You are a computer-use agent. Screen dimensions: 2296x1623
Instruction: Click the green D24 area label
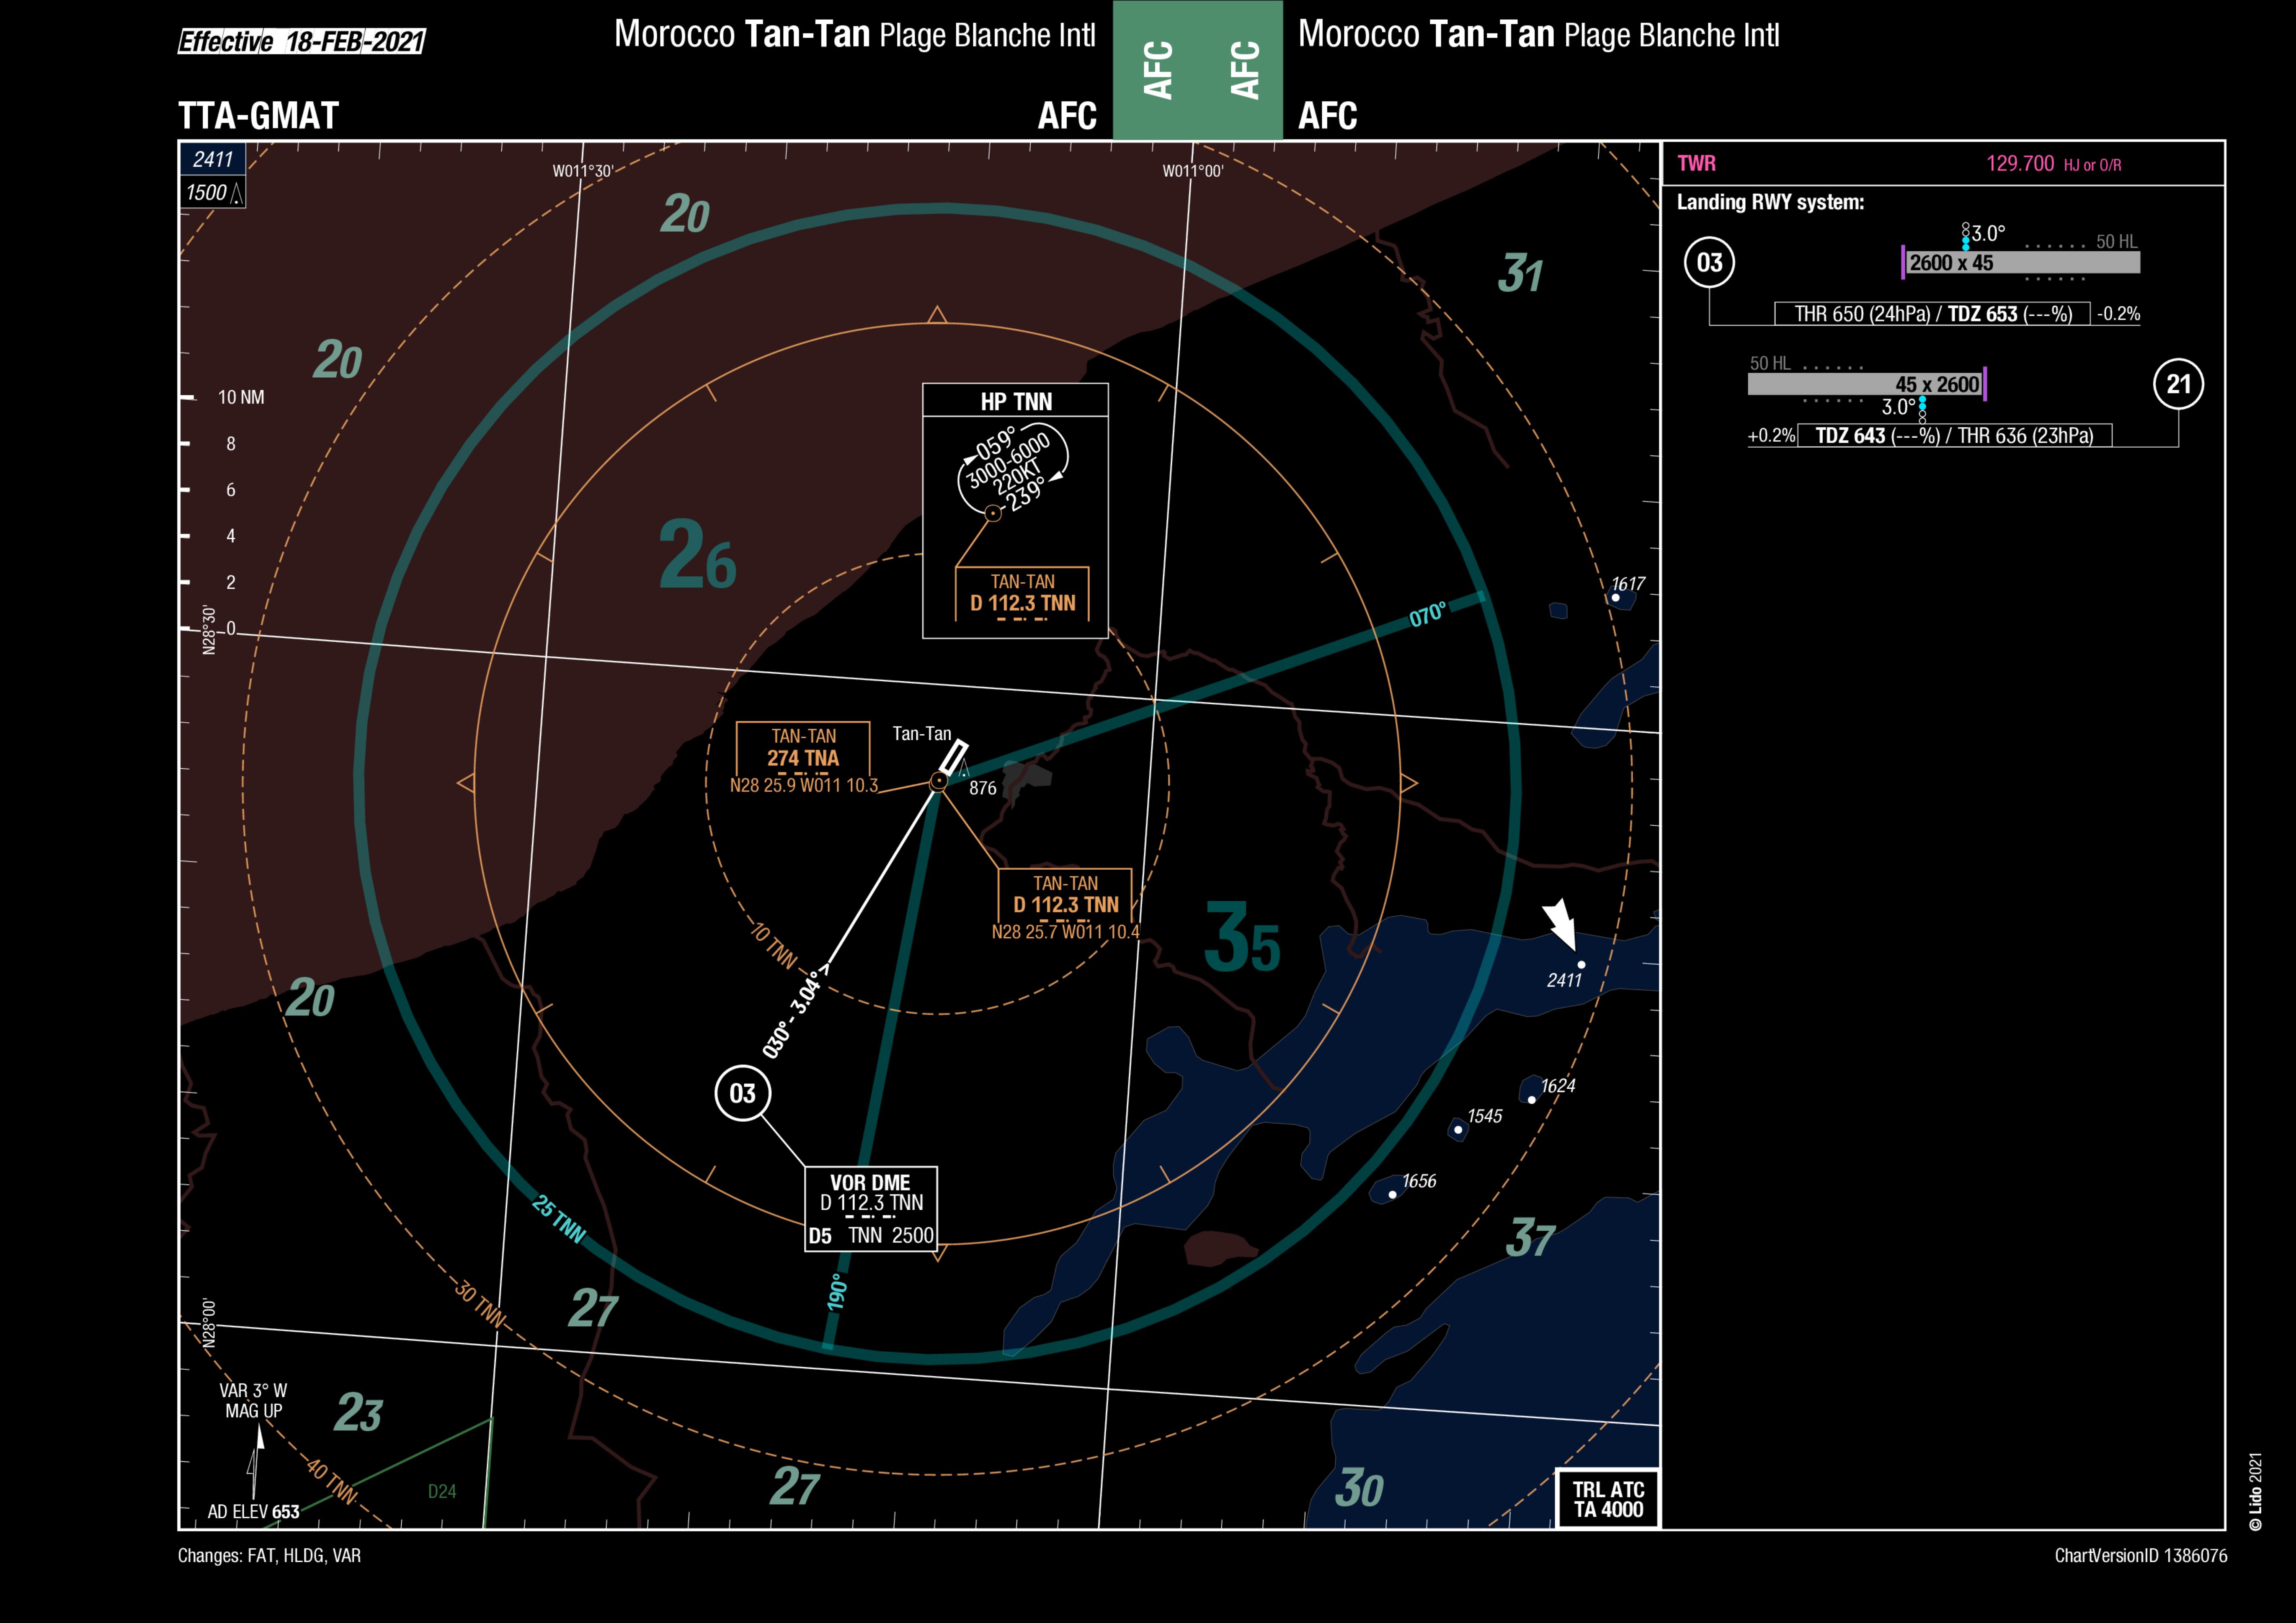click(442, 1491)
